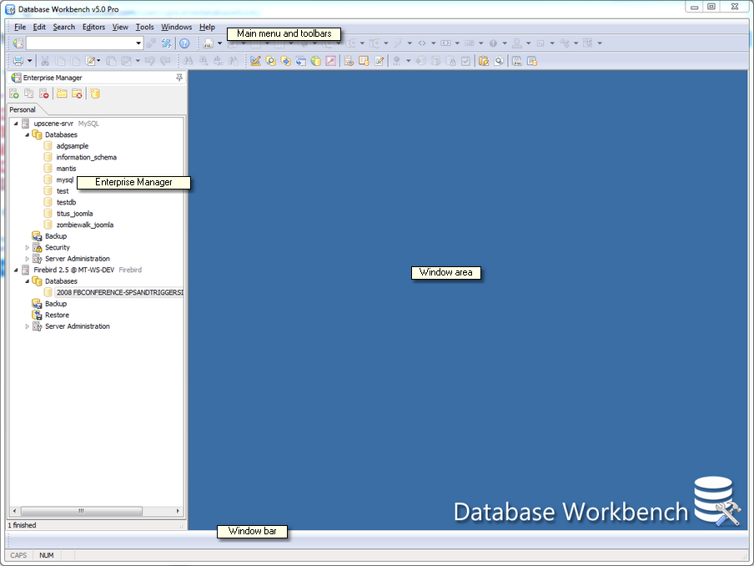Click the delete folder icon in Enterprise Manager
Viewport: 754px width, 566px height.
[x=76, y=93]
